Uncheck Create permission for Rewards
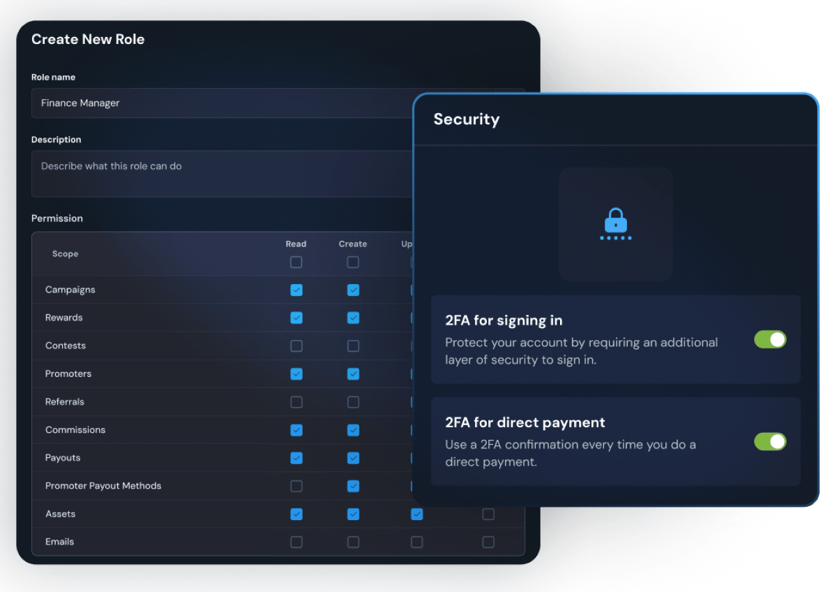The height and width of the screenshot is (592, 830). (x=353, y=318)
